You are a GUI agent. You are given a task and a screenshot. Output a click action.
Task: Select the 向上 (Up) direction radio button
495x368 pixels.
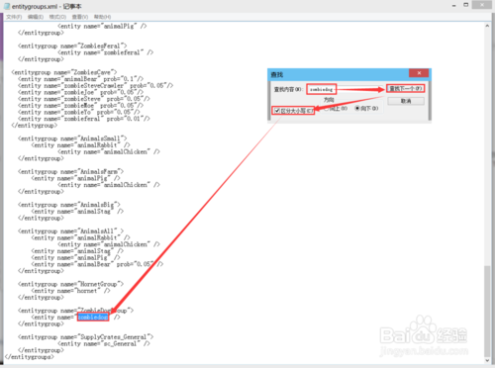point(327,108)
